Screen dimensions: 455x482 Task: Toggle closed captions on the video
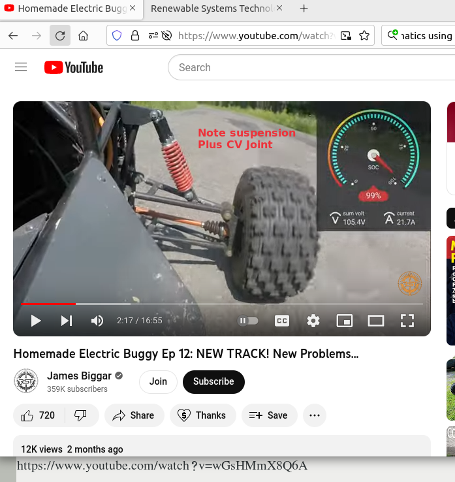[282, 321]
